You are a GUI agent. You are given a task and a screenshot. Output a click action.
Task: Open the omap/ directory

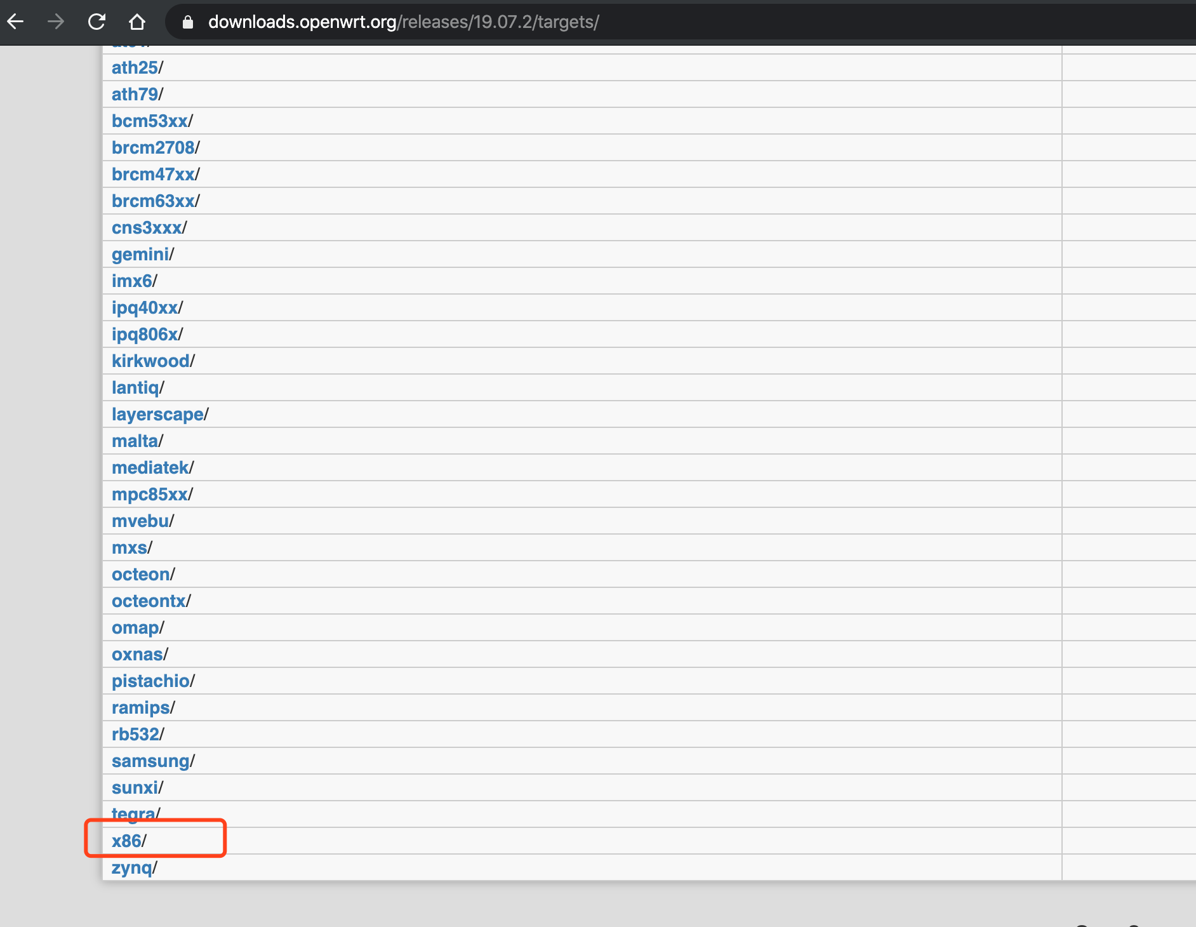[x=135, y=627]
